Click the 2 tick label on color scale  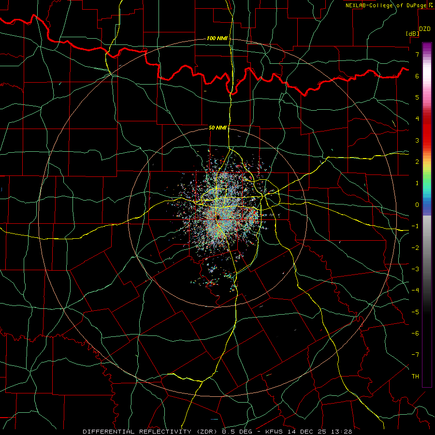(x=417, y=162)
